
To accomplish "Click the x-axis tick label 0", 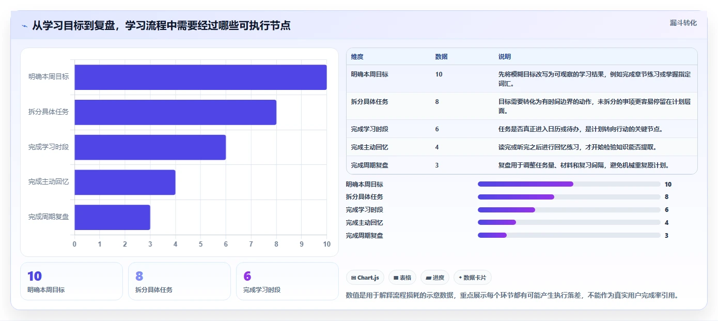I will [74, 244].
